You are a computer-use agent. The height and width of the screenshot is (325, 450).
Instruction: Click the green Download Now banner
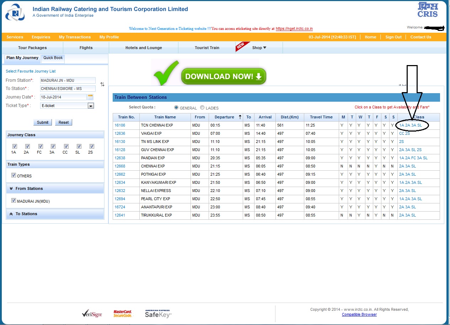pos(224,76)
